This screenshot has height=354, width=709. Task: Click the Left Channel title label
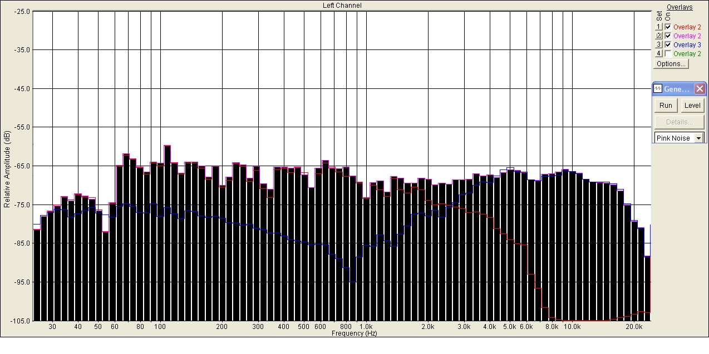pyautogui.click(x=342, y=6)
